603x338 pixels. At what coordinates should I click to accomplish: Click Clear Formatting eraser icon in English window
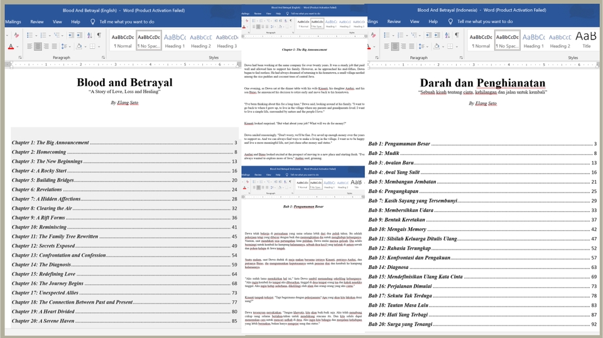click(x=16, y=35)
